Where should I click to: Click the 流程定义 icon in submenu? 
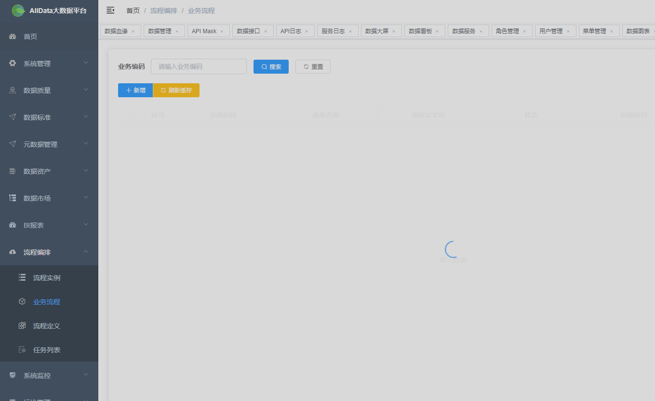pos(22,326)
